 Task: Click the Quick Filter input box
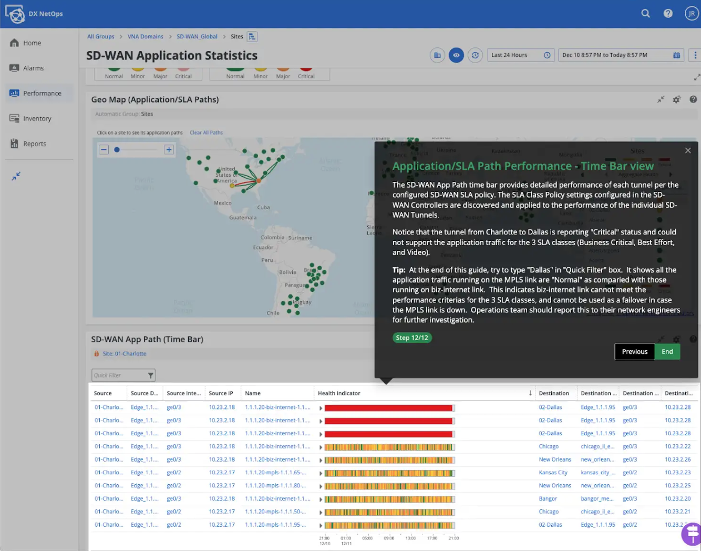click(119, 375)
